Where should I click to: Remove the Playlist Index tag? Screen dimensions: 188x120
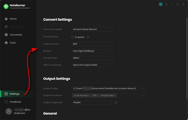click(115, 96)
